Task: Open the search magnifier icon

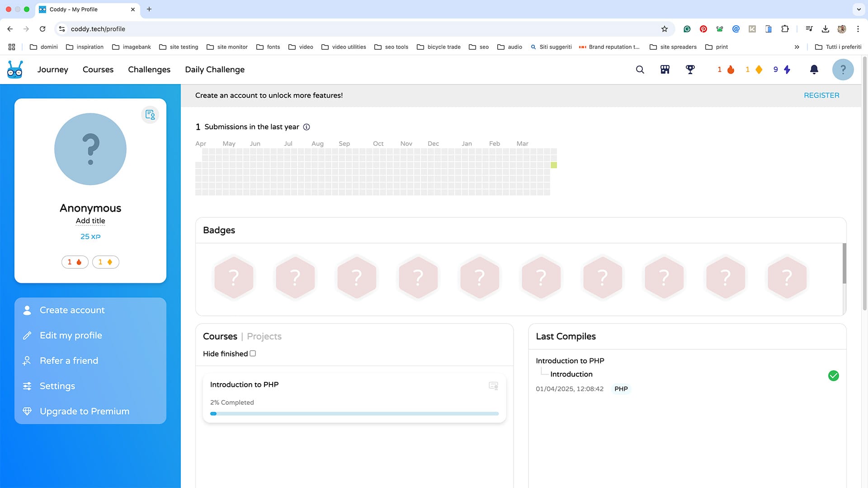Action: (x=640, y=70)
